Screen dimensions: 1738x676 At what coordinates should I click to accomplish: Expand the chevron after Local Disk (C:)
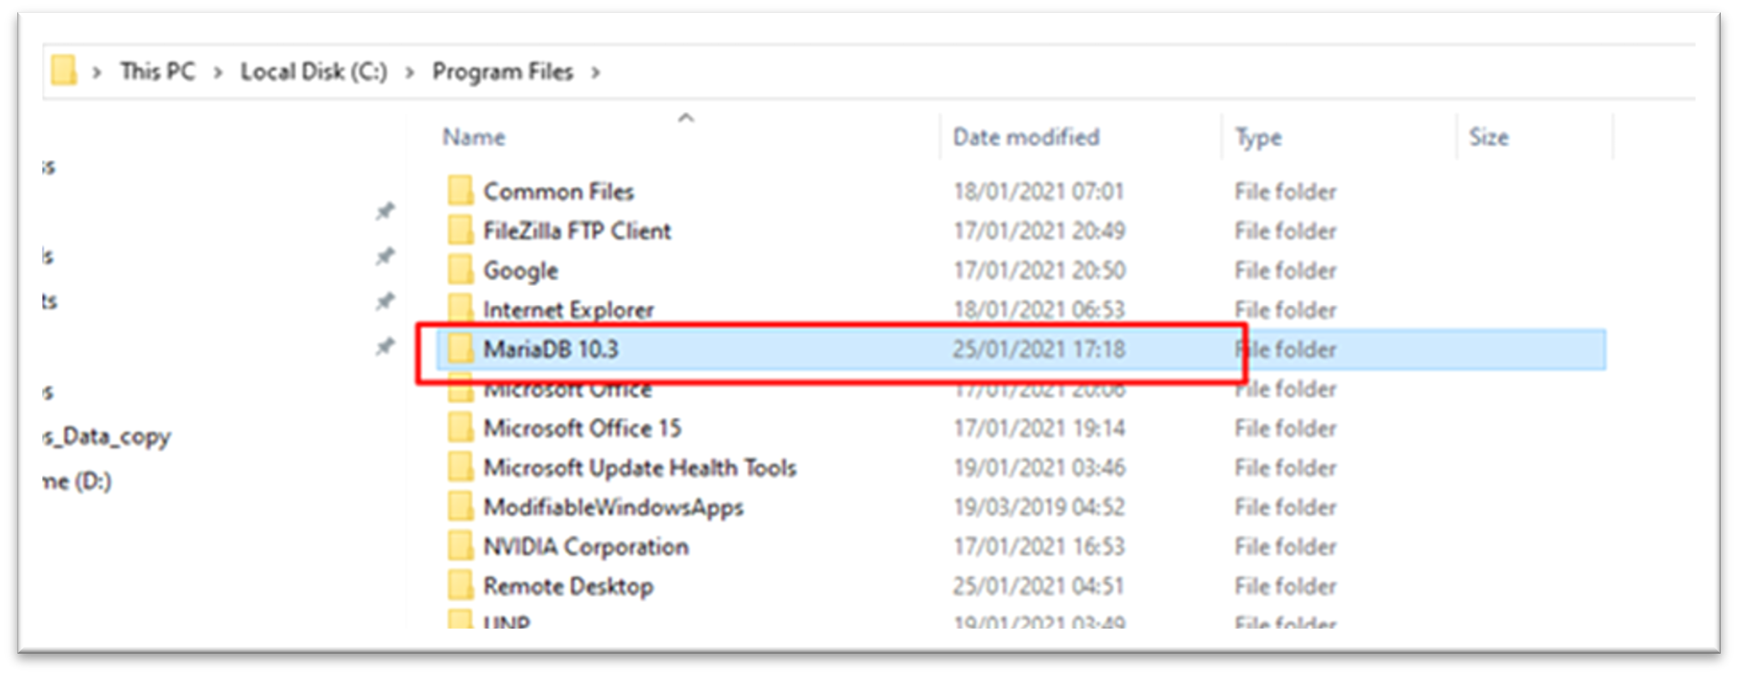pos(410,72)
